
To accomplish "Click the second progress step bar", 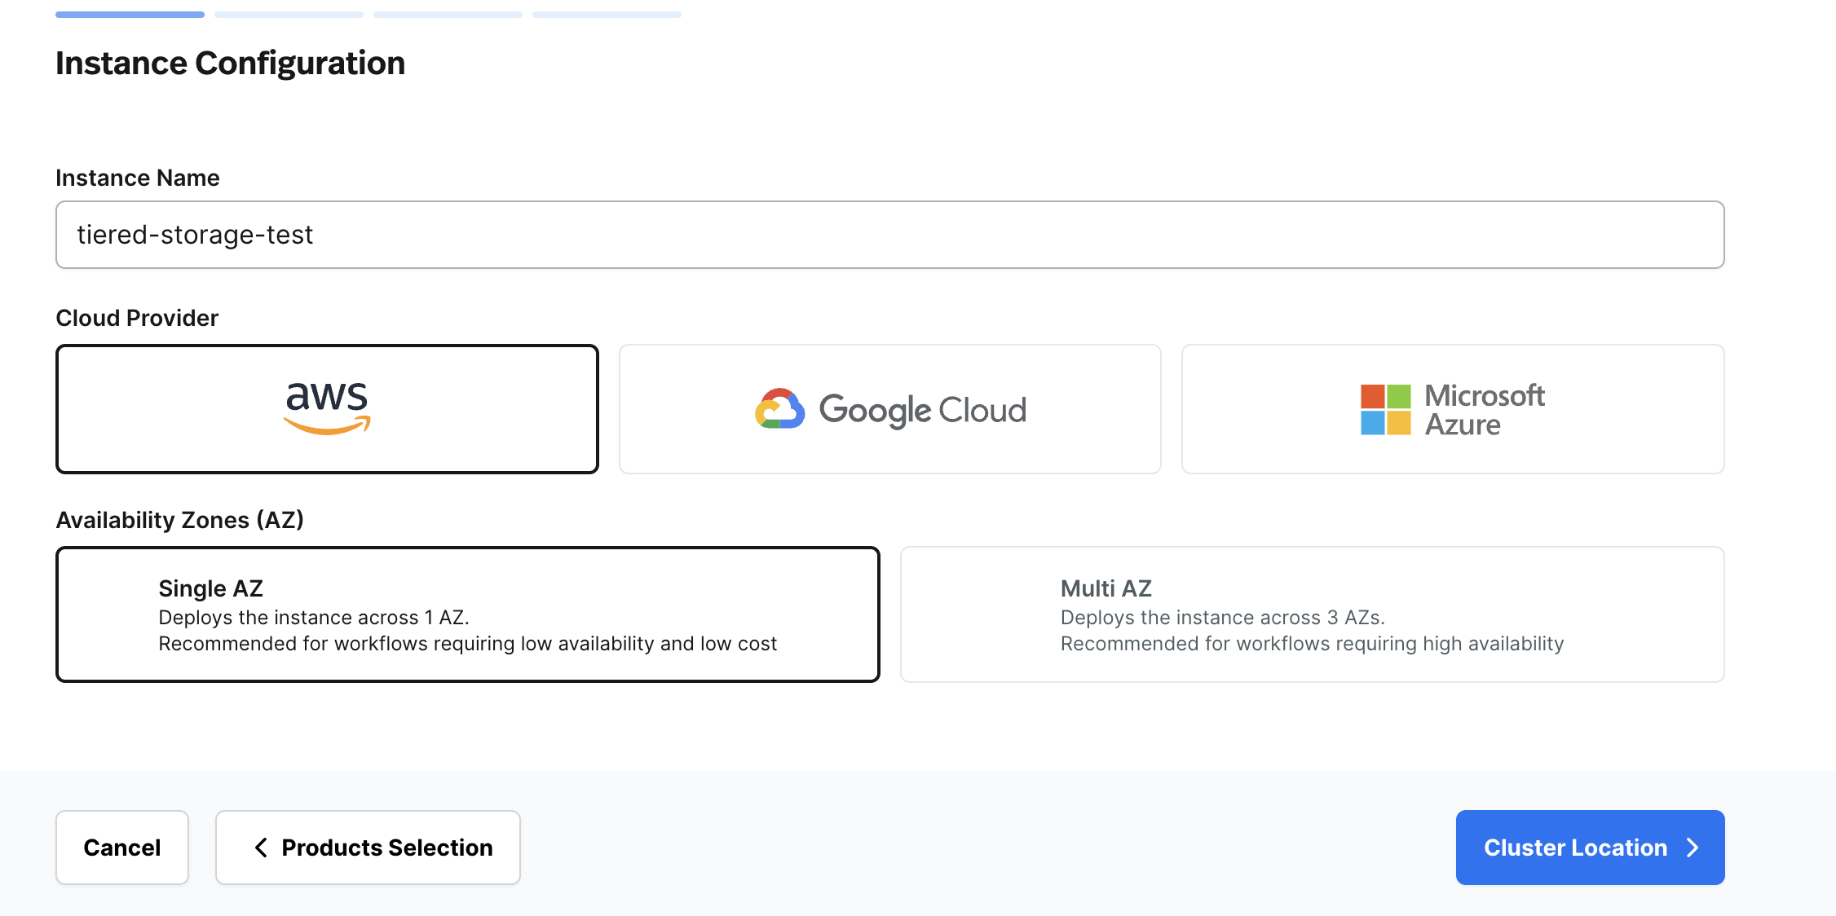I will point(288,14).
